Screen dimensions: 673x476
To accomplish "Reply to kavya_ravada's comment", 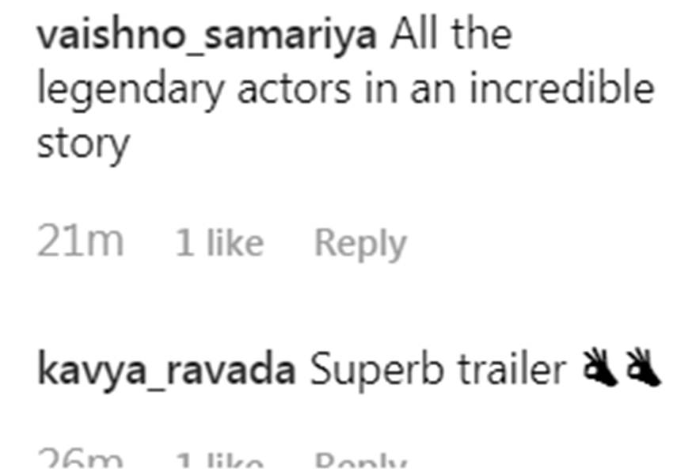I will click(360, 464).
